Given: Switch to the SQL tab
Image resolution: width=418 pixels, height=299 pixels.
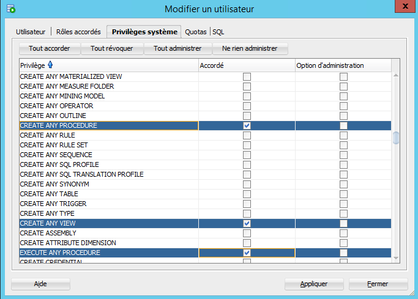Looking at the screenshot, I should point(218,31).
